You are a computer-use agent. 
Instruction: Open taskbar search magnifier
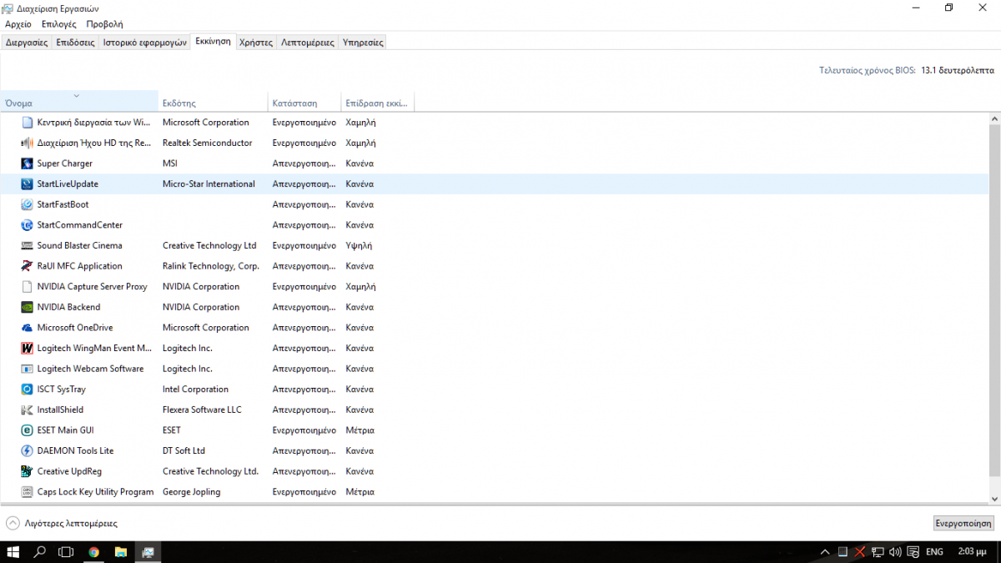point(39,551)
